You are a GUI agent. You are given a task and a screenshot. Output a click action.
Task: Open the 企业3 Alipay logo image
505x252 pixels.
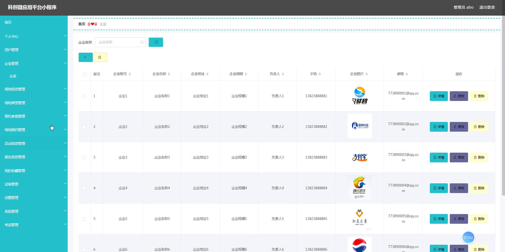click(x=360, y=157)
